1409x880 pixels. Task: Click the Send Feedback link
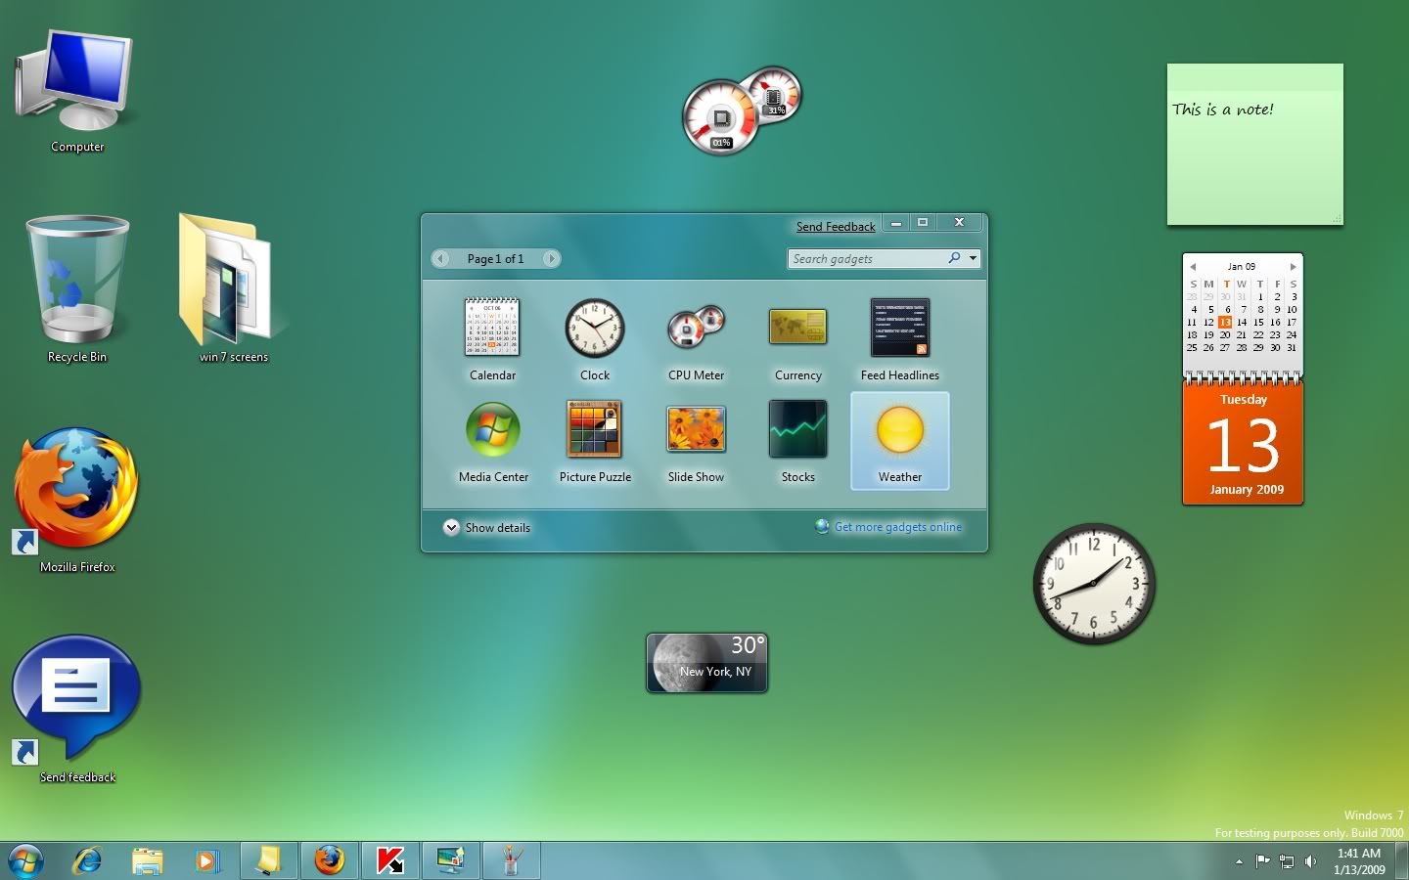coord(836,226)
